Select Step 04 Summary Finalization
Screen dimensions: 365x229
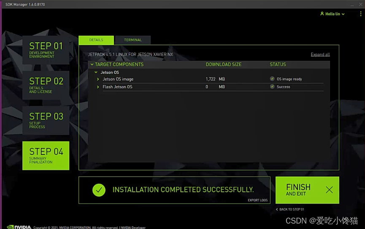point(46,156)
